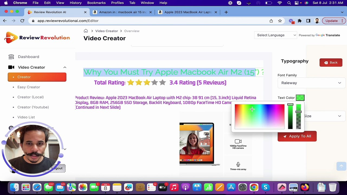This screenshot has width=347, height=195.
Task: Click the Wi-Fi status icon
Action: 280,3
